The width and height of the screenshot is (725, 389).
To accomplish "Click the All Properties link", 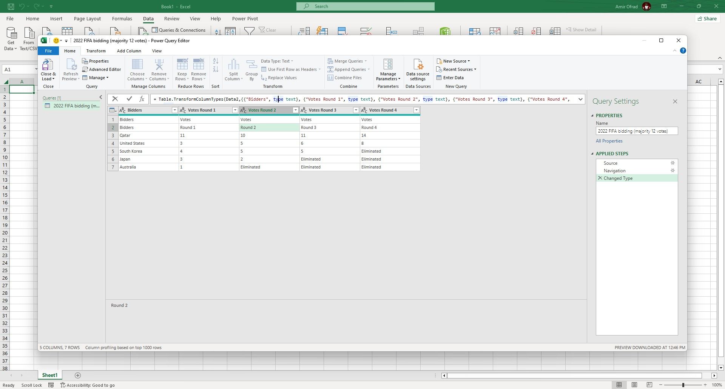I will (609, 141).
